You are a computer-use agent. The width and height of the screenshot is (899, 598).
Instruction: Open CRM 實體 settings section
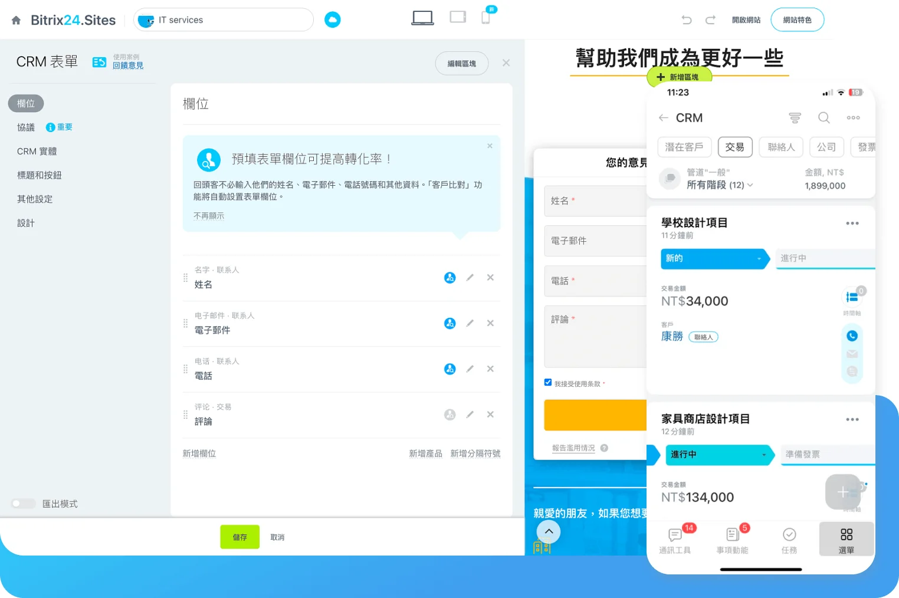[37, 152]
